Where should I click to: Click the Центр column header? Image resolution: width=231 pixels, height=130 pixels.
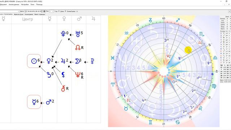[x=27, y=19]
